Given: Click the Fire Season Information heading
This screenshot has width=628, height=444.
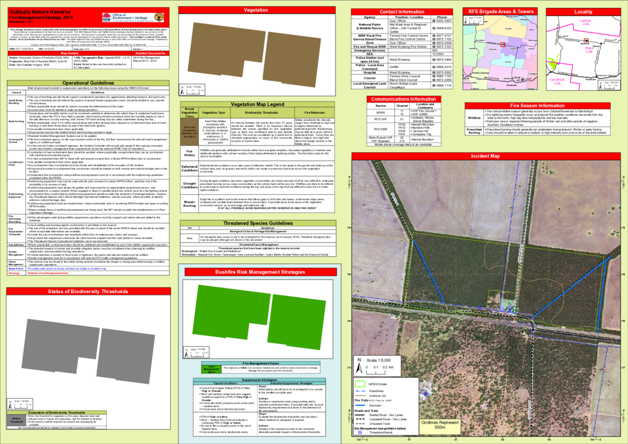Looking at the screenshot, I should (x=537, y=106).
